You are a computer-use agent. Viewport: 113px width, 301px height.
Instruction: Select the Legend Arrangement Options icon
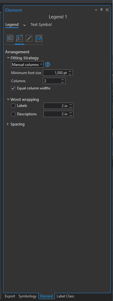click(x=19, y=39)
